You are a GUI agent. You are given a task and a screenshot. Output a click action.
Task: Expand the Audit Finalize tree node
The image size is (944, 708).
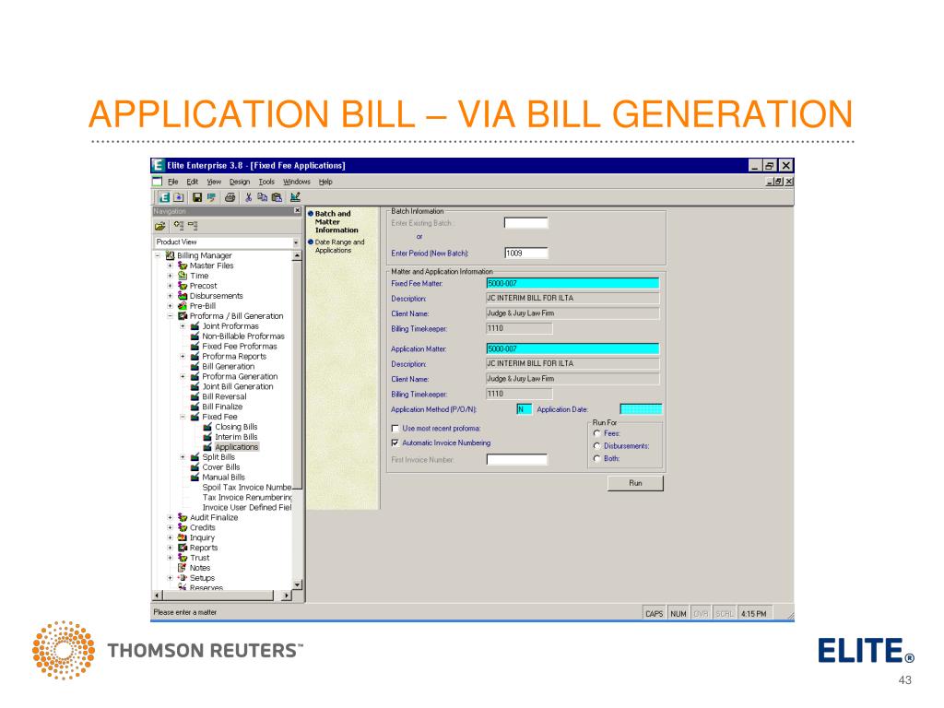[x=171, y=518]
